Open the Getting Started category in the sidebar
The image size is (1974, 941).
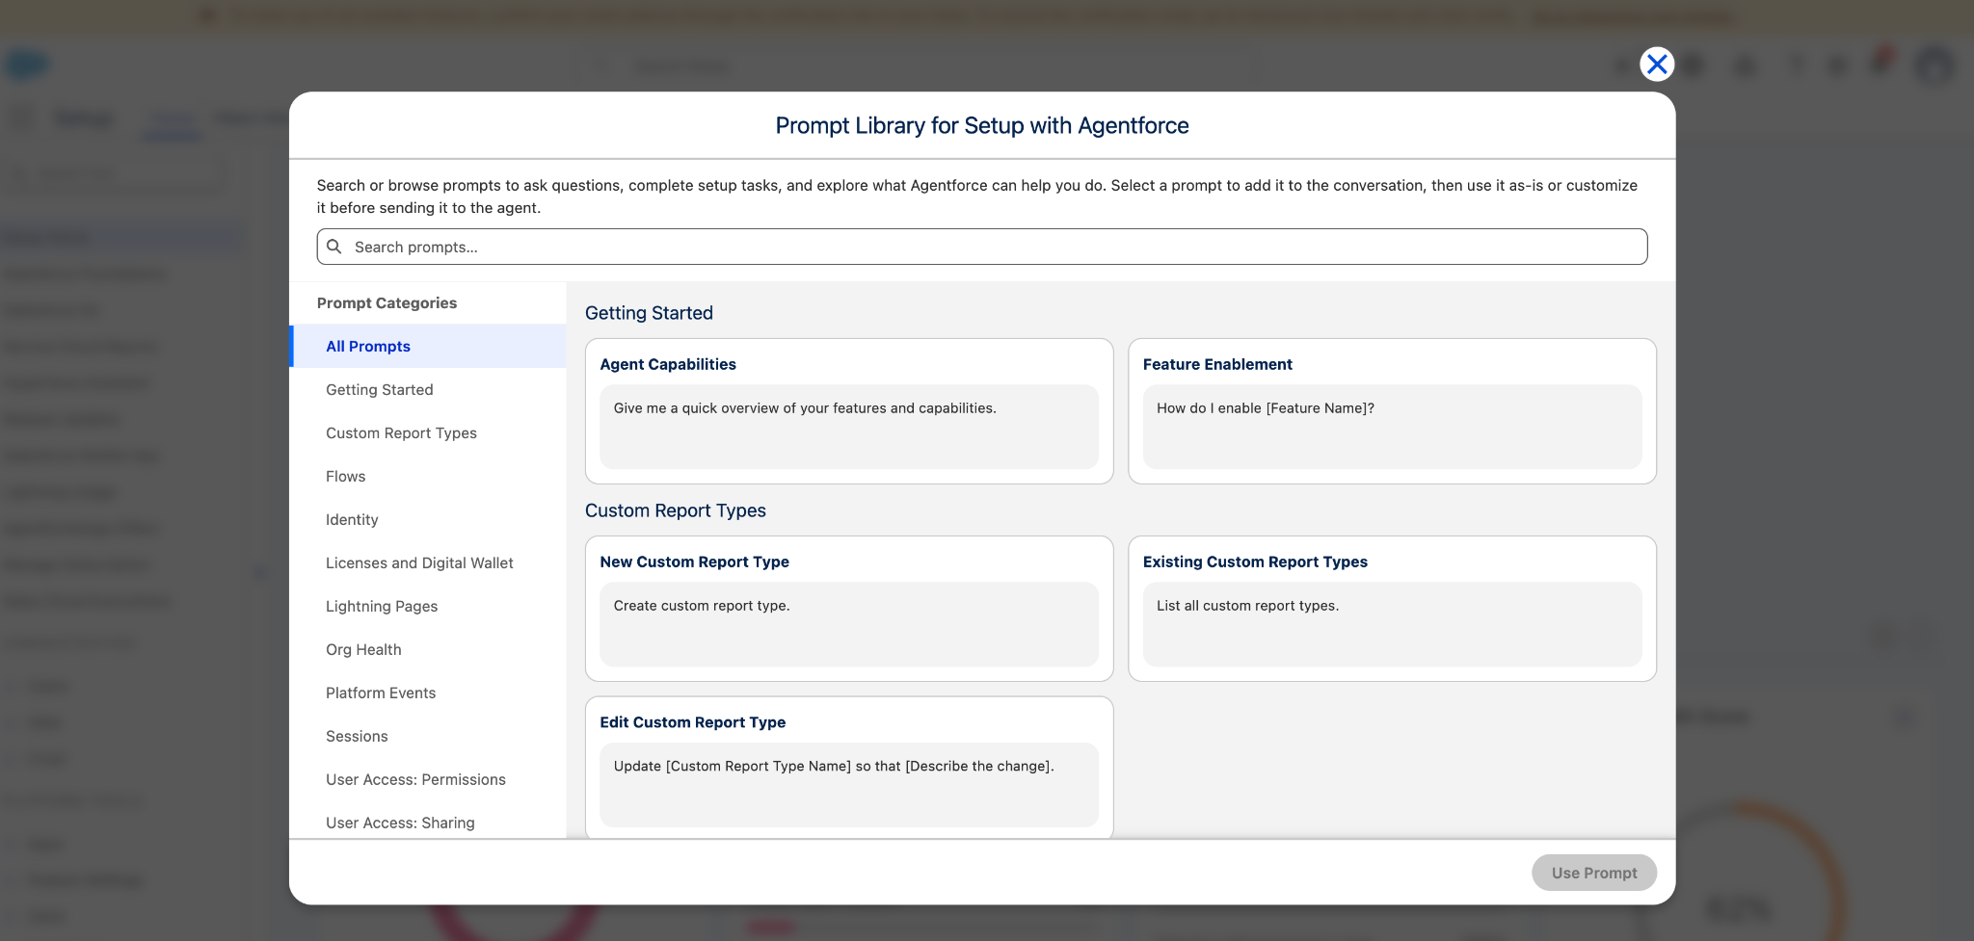[x=428, y=389]
